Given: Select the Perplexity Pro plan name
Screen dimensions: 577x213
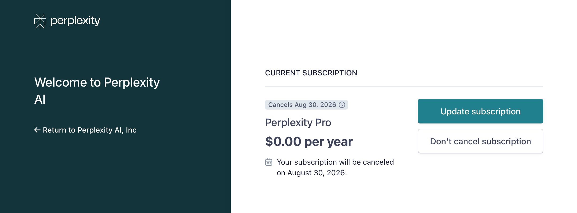Looking at the screenshot, I should click(x=298, y=123).
